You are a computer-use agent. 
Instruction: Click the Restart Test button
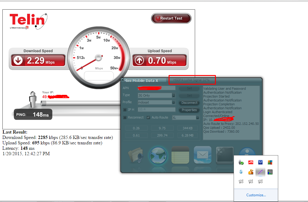171,18
